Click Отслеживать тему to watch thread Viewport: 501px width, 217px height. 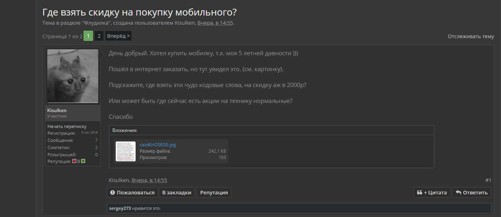[471, 36]
